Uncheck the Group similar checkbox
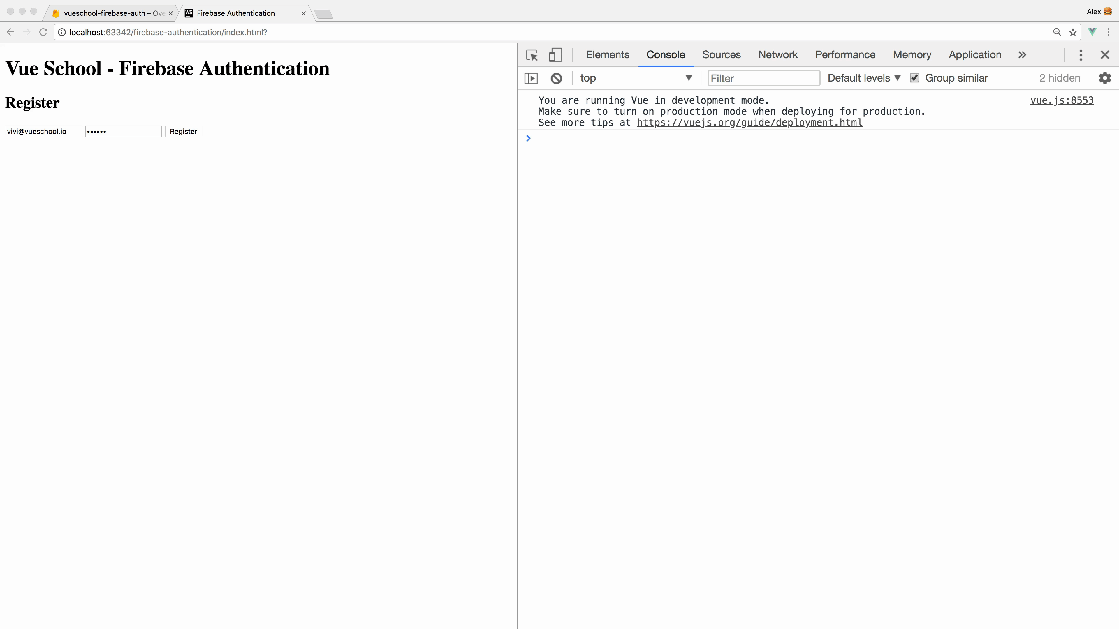Image resolution: width=1119 pixels, height=629 pixels. point(914,78)
